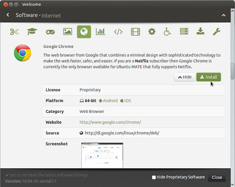The image size is (235, 187).
Task: Open the Programming category (code brackets icon)
Action: click(x=118, y=32)
